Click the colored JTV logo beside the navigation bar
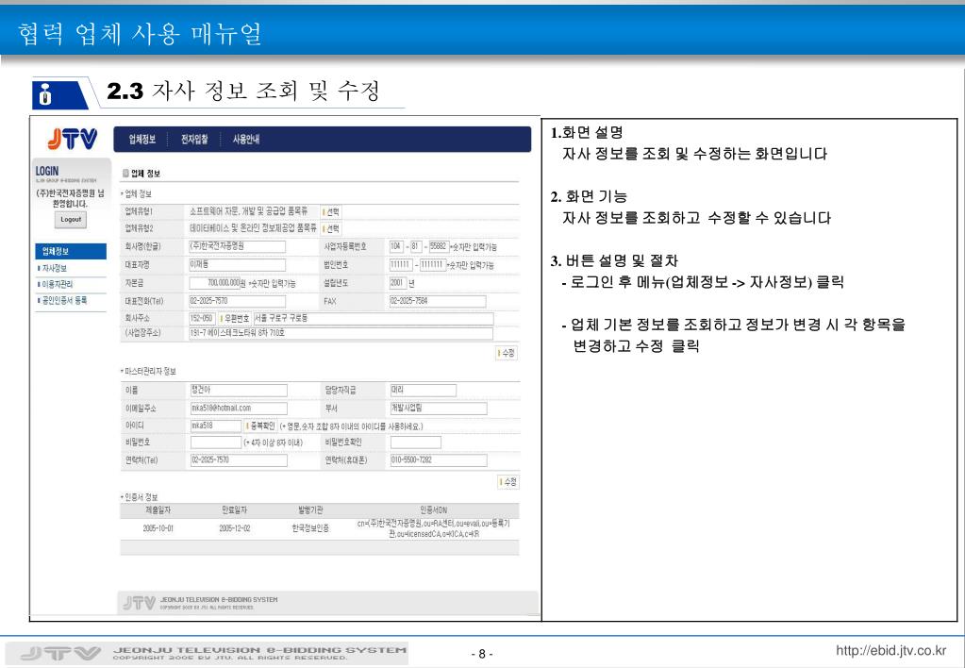965x668 pixels. (x=72, y=139)
